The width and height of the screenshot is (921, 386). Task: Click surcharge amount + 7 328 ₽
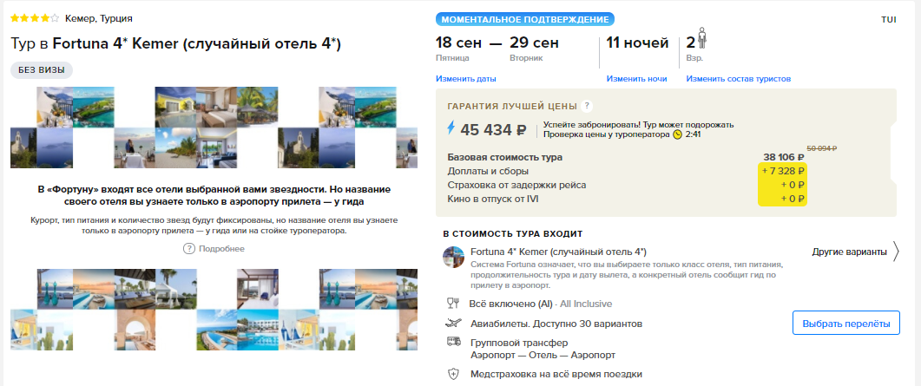pos(783,171)
